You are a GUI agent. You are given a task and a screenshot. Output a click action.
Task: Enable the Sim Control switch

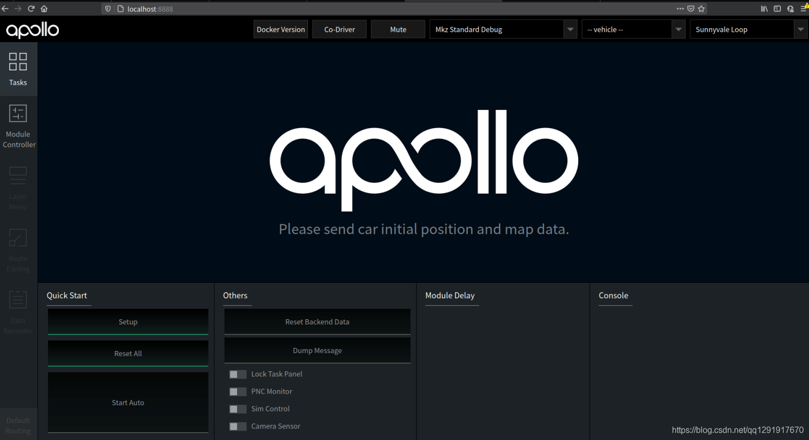pos(238,409)
